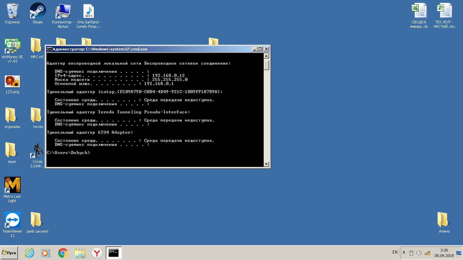Click the C:\Users\Dobych> prompt
This screenshot has width=463, height=260.
coord(68,153)
